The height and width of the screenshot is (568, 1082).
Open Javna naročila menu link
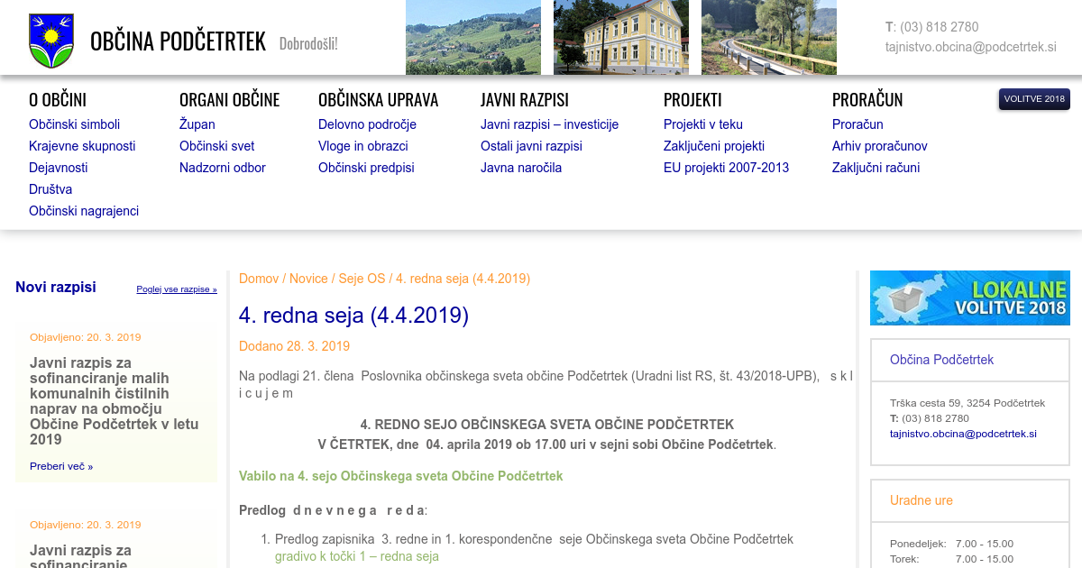click(x=520, y=168)
